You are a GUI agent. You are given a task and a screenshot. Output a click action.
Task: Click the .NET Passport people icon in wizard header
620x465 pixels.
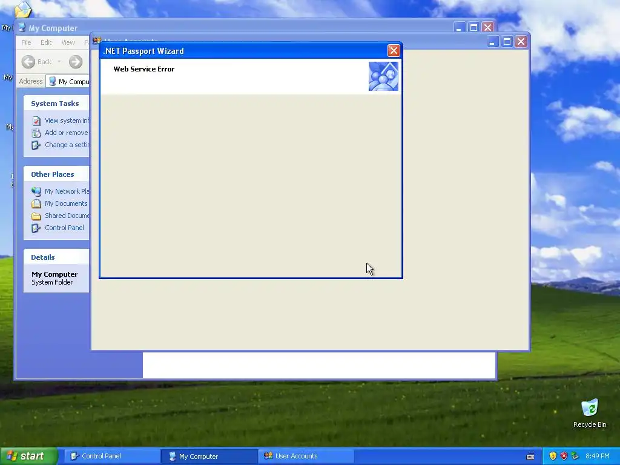point(383,76)
